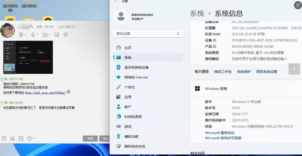Click the 安装日期 value 2024/7/27
Viewport: 302px width, 156px height.
click(x=240, y=114)
